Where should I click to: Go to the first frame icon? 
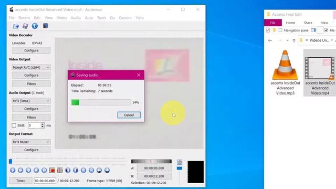83,170
